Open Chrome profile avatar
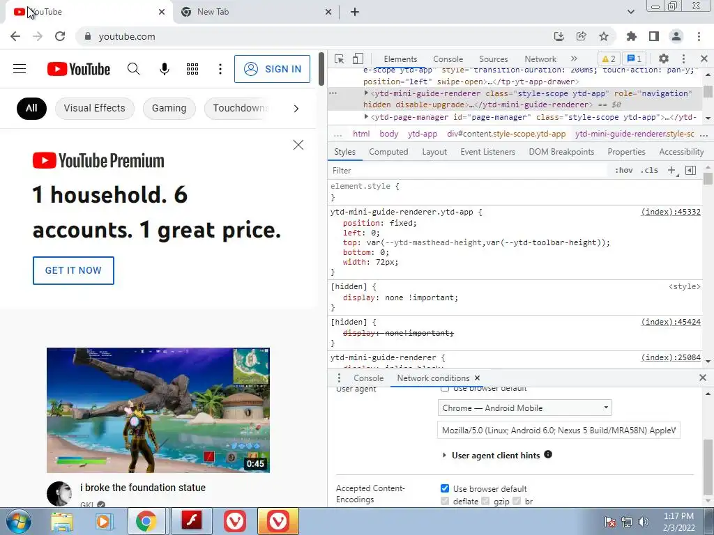 click(x=676, y=36)
